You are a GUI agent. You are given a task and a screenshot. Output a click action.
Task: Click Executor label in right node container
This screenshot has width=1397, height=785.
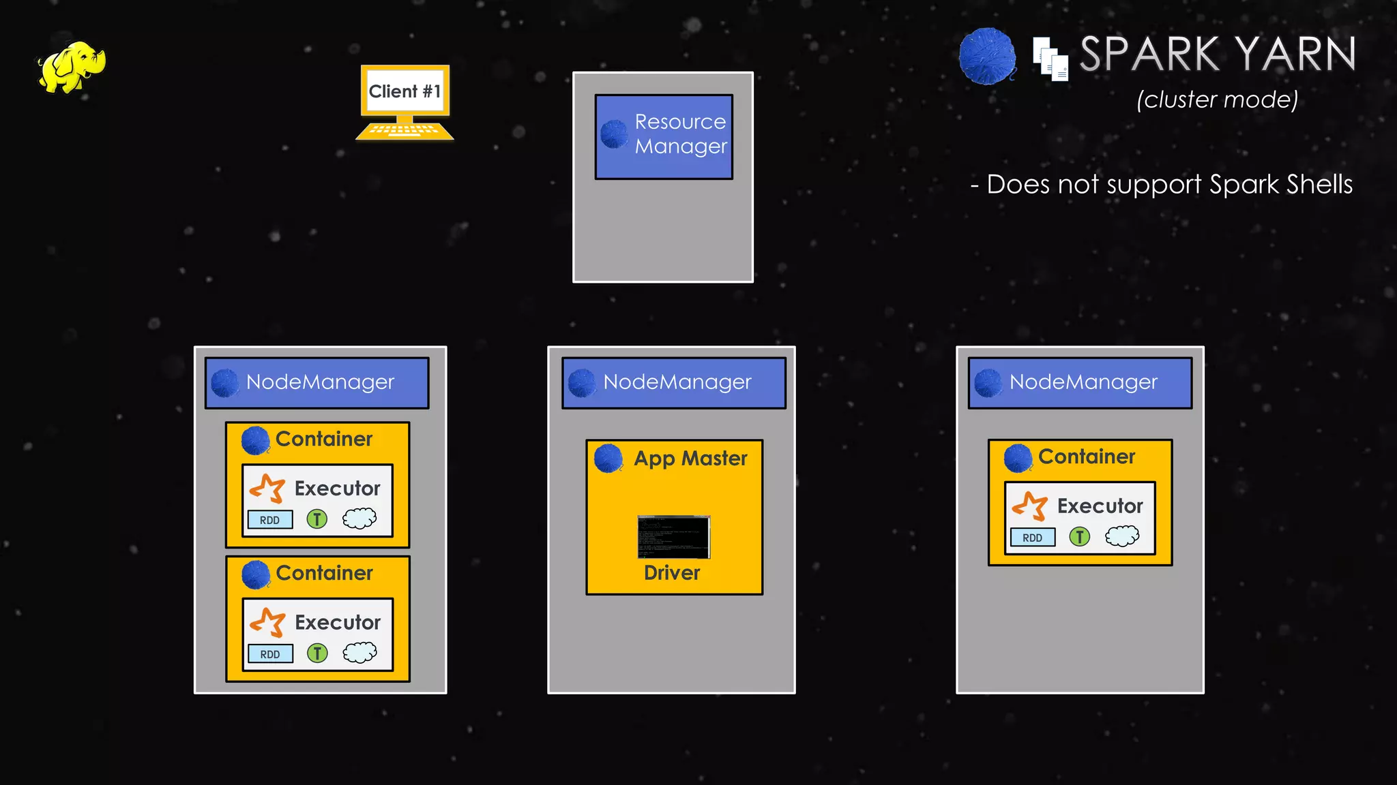[1100, 506]
